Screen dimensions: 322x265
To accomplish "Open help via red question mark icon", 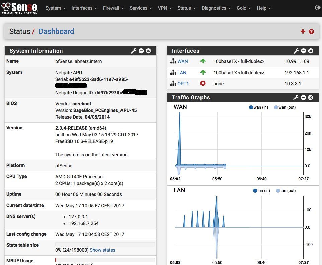I will click(x=311, y=31).
